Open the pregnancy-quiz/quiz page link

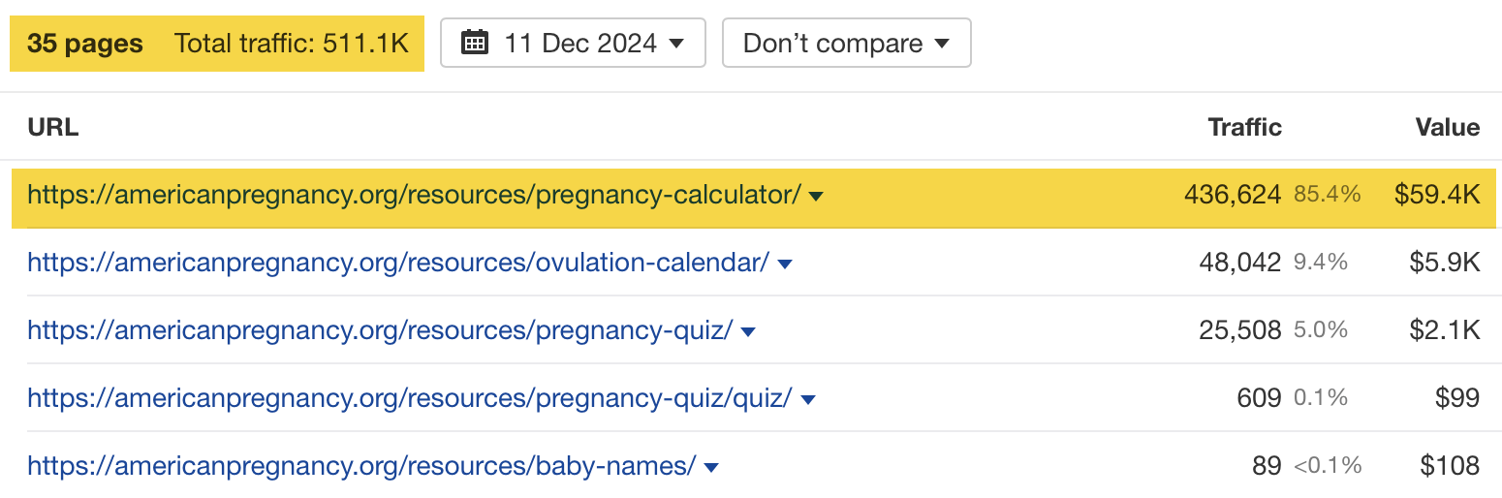(410, 398)
